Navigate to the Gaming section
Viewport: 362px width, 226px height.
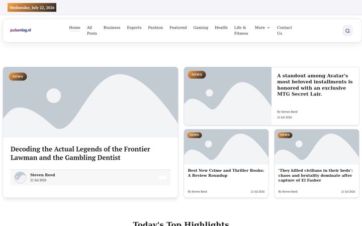[x=201, y=28]
